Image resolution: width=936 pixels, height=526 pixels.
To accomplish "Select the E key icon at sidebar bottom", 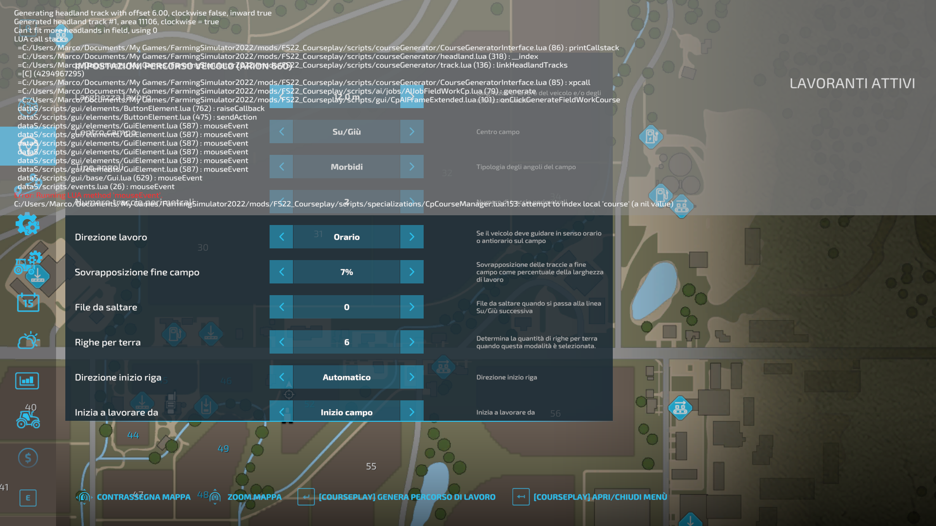I will 28,498.
